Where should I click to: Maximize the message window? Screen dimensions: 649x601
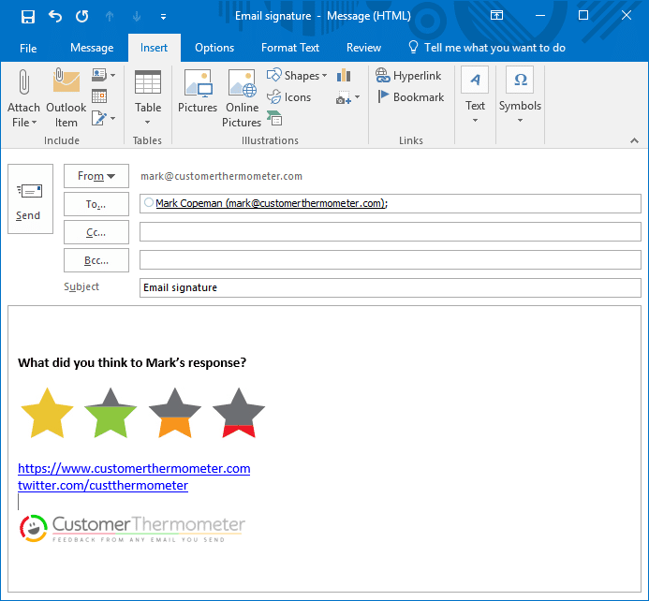coord(583,16)
